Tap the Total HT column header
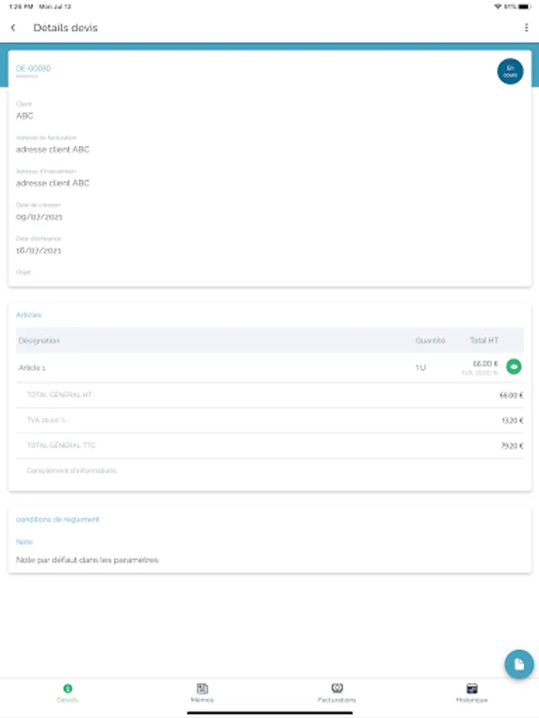 tap(484, 341)
